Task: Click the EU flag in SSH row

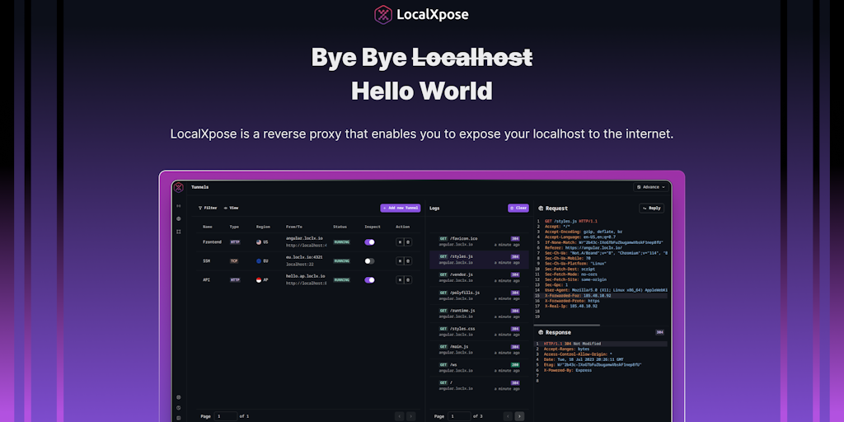Action: tap(258, 261)
